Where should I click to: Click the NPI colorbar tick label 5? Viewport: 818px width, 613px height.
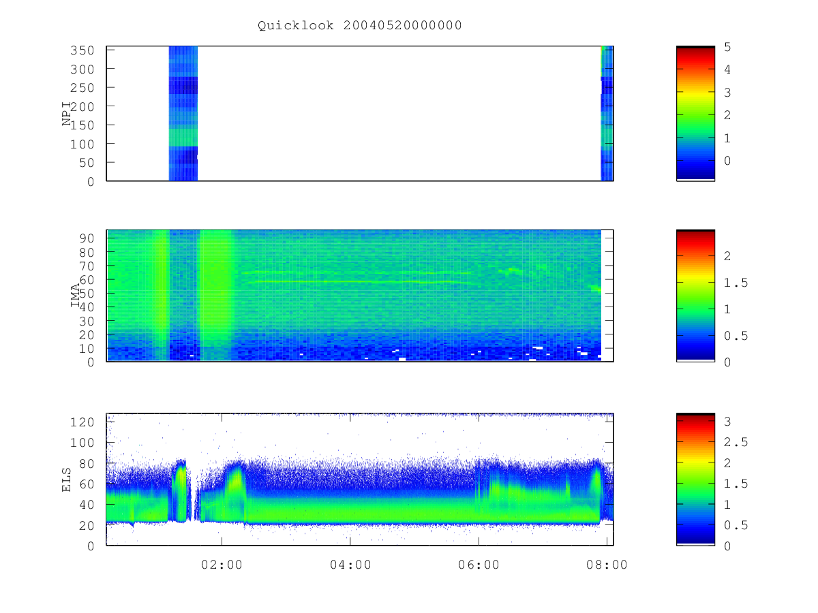tap(727, 46)
